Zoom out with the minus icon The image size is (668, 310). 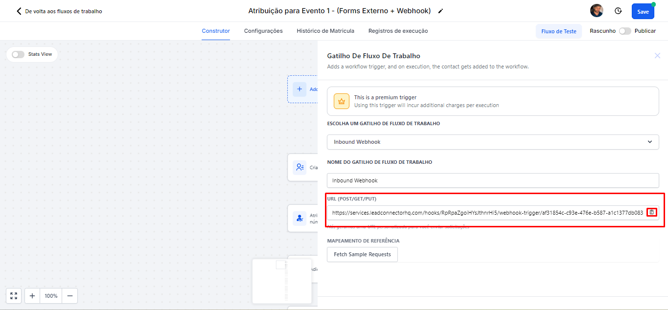tap(70, 296)
